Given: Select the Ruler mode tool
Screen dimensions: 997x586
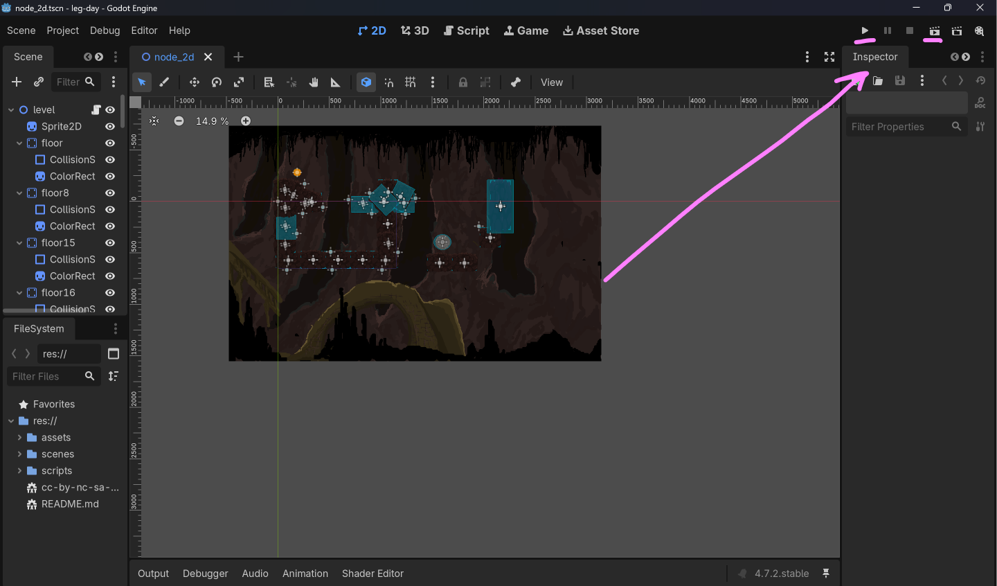Looking at the screenshot, I should click(336, 82).
